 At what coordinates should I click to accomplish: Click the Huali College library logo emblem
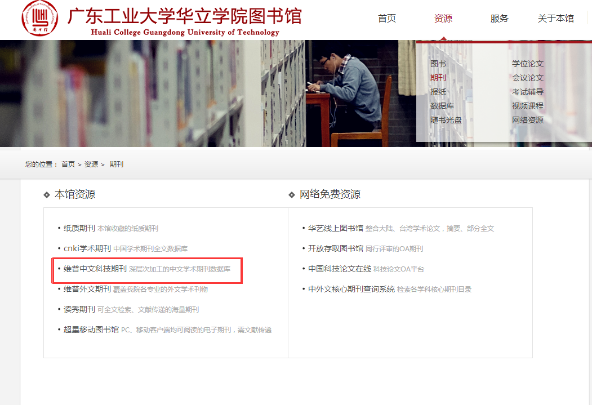(39, 18)
